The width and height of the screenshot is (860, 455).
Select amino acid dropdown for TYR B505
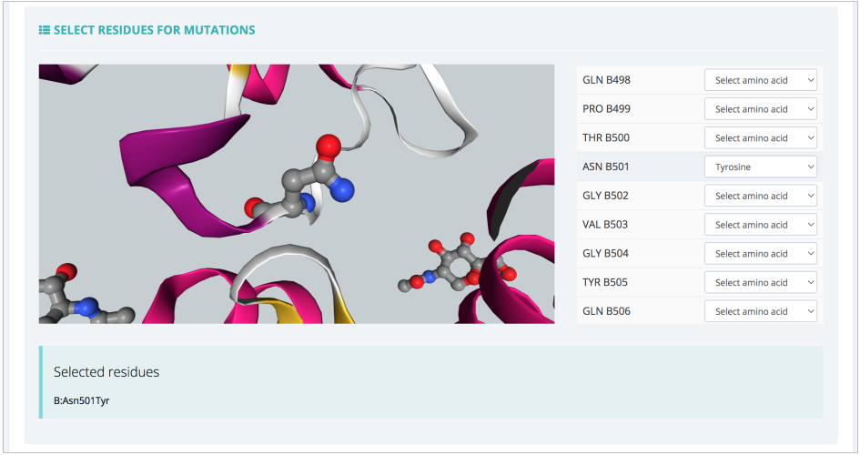[760, 283]
